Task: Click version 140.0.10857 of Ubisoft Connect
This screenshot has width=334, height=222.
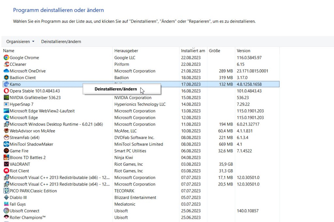Action: pyautogui.click(x=248, y=211)
